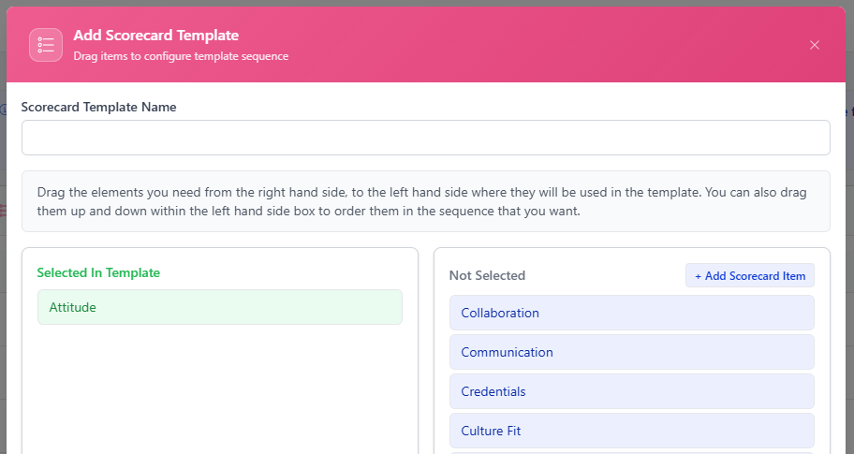Select the Communication scorecard item
The width and height of the screenshot is (854, 454).
(632, 352)
